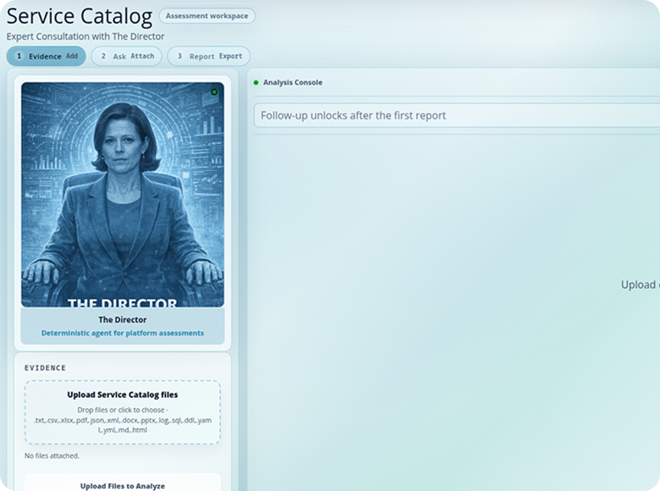Viewport: 660px width, 491px height.
Task: Click the step number 1 circle
Action: click(19, 56)
